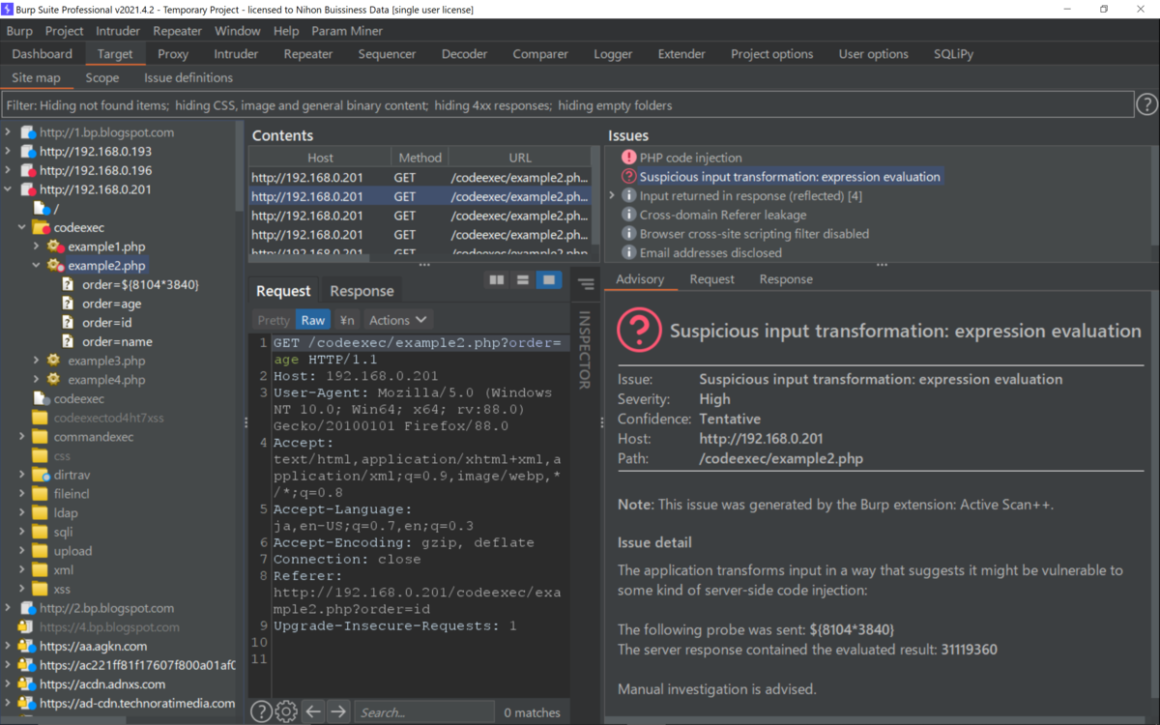Click the dirtrav folder icon

coord(40,475)
